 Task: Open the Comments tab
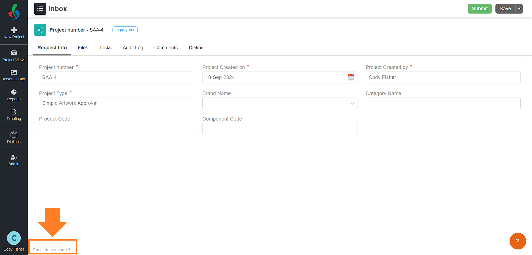(x=166, y=48)
